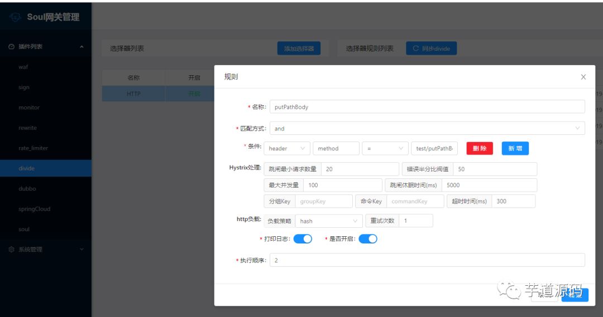Edit 跳闸最小请求数量 value 20
The height and width of the screenshot is (317, 603).
pos(360,169)
